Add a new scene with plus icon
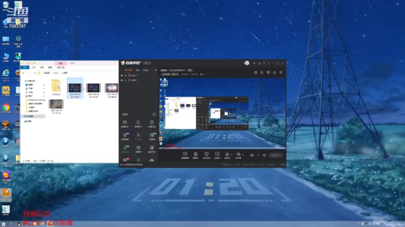The image size is (405, 227). [155, 70]
